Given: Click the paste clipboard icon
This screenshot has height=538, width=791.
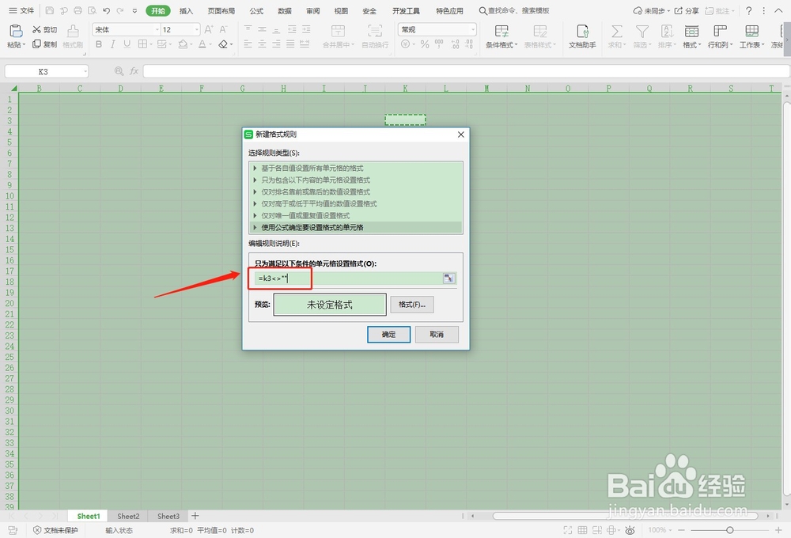Looking at the screenshot, I should point(16,31).
